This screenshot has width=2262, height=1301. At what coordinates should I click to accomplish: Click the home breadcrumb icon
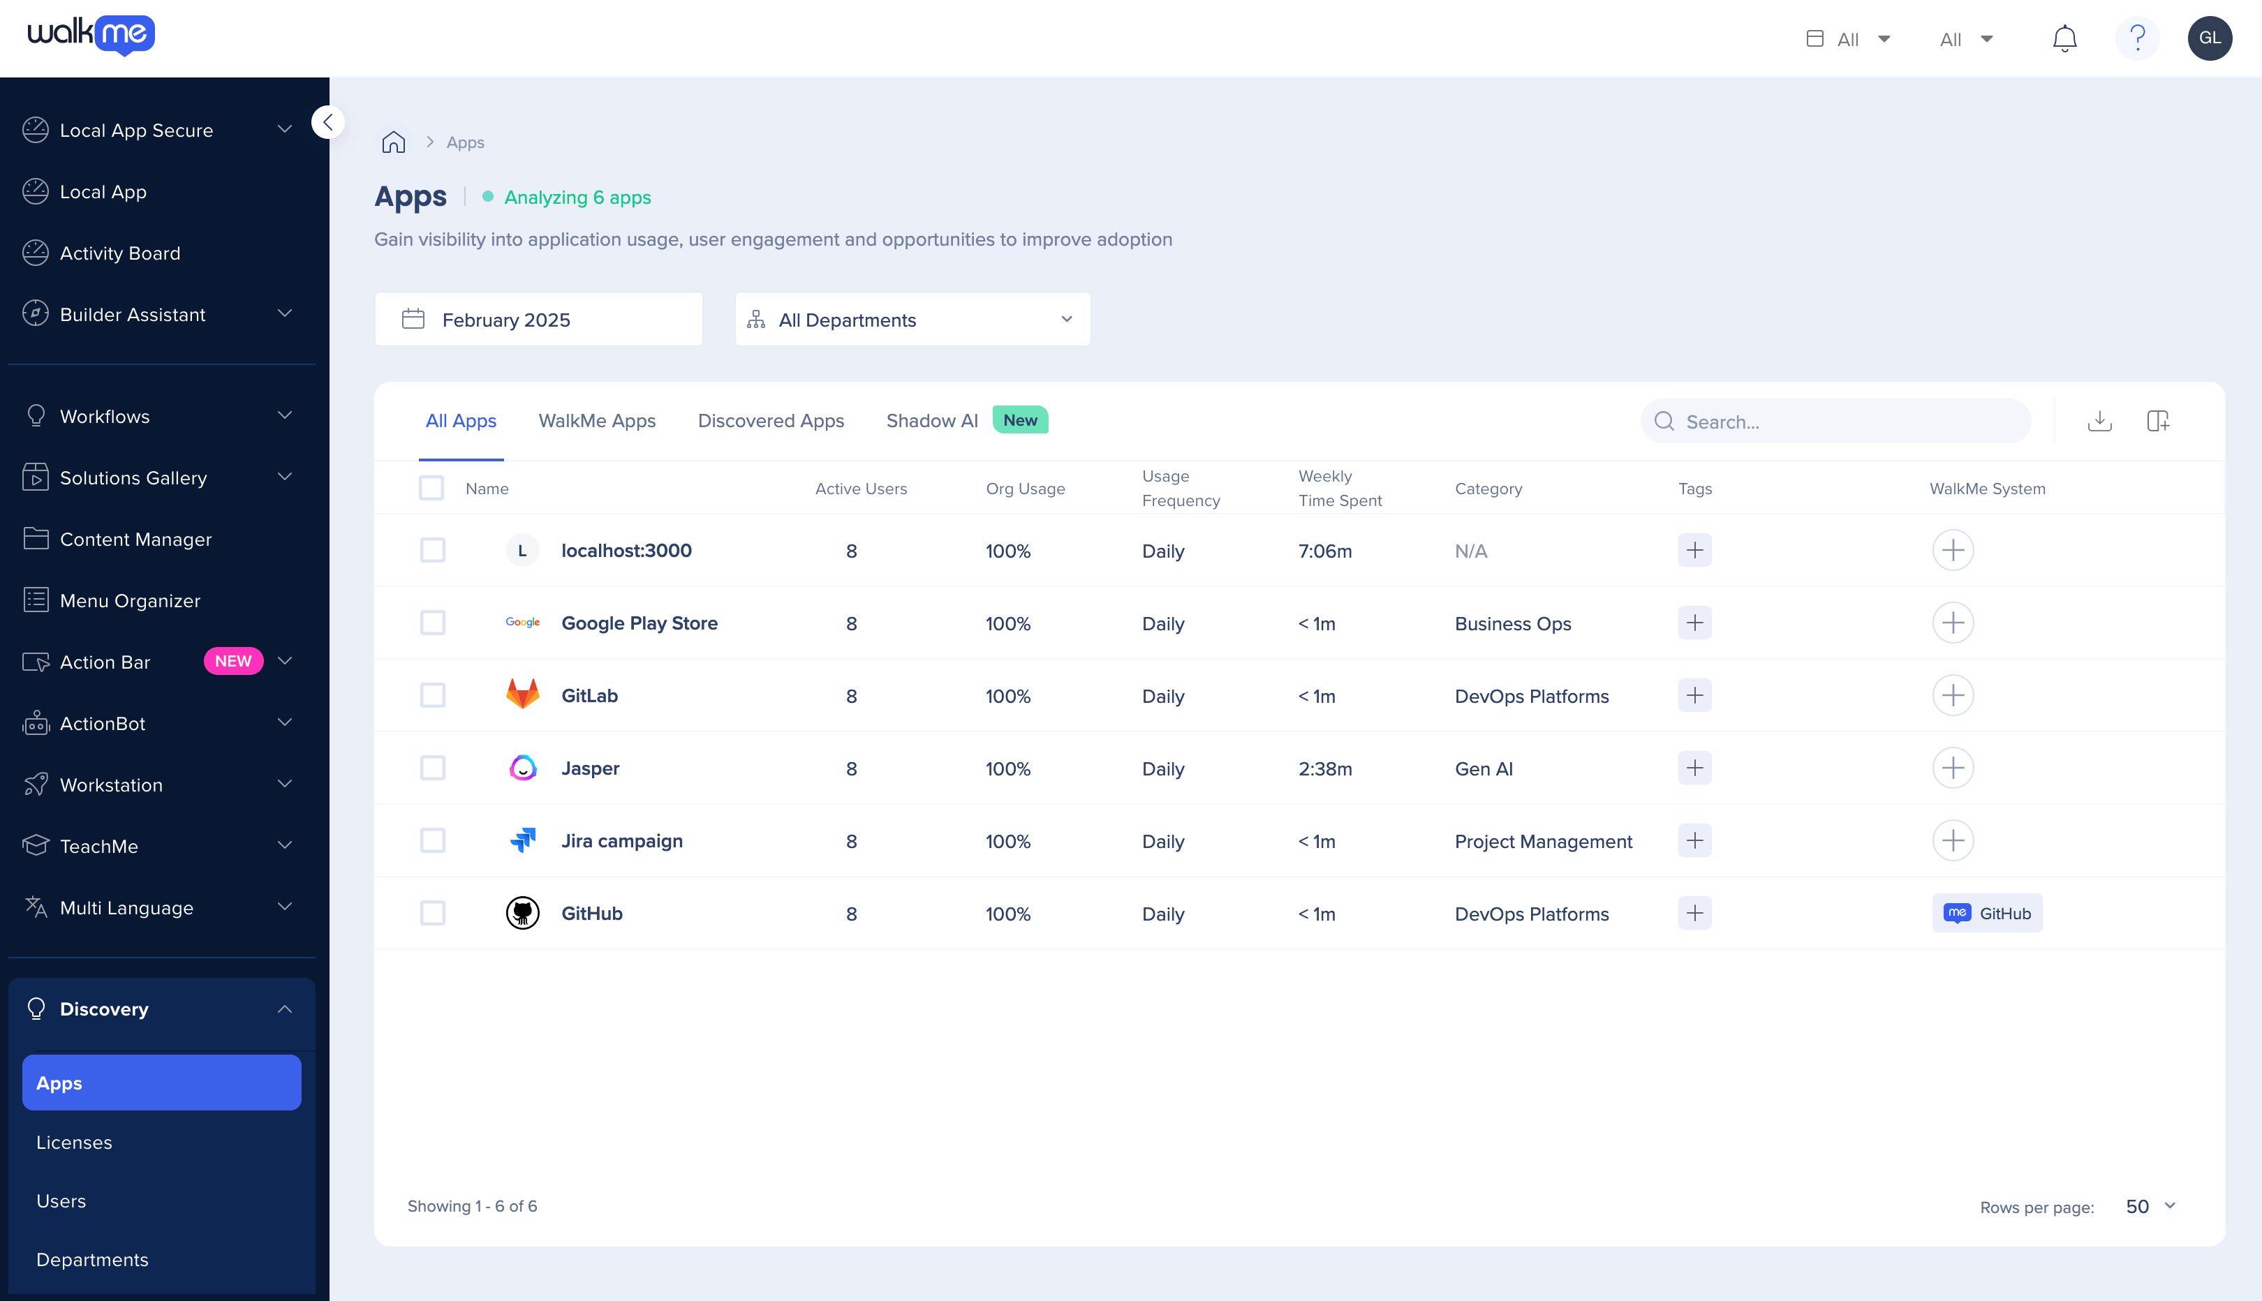point(393,142)
